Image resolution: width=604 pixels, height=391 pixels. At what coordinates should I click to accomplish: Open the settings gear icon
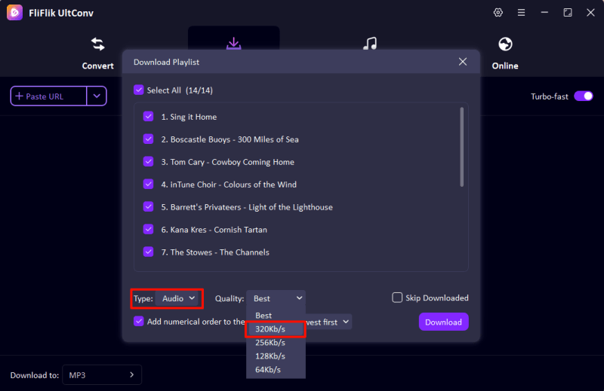click(x=498, y=13)
